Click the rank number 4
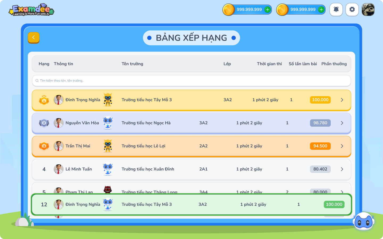 (x=44, y=169)
